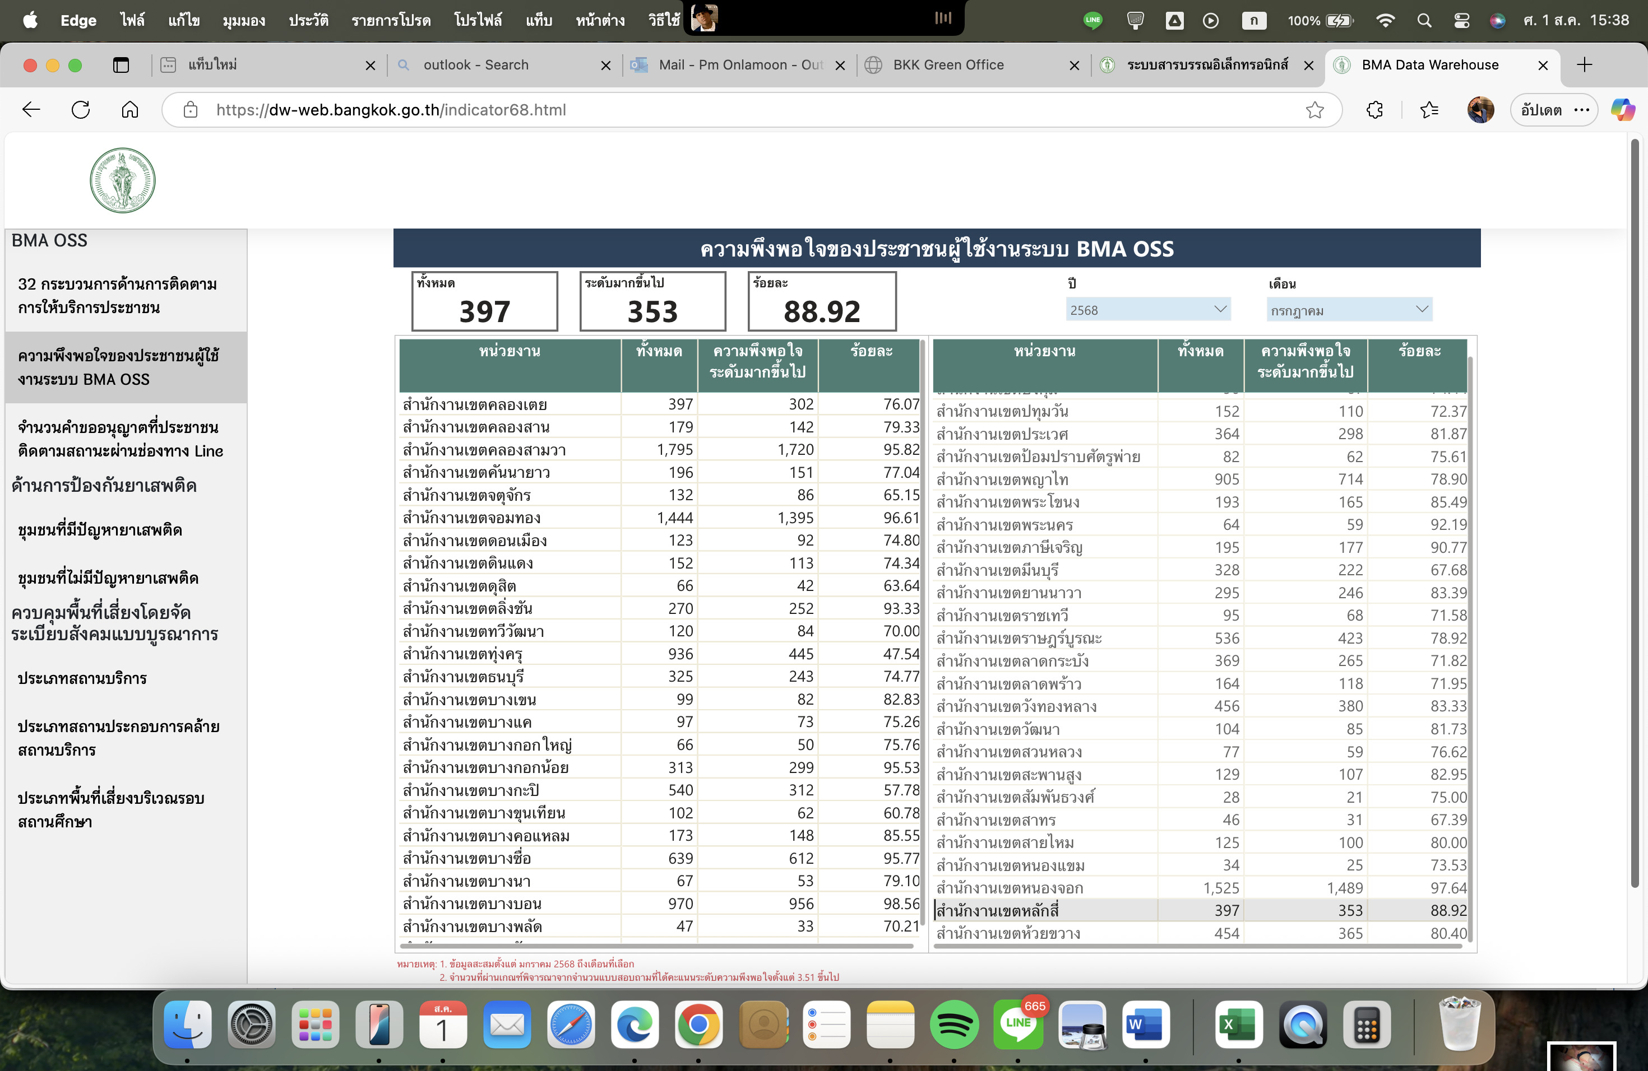Open the ไฟล์ menu
Screen dimensions: 1648x1071
pos(132,21)
